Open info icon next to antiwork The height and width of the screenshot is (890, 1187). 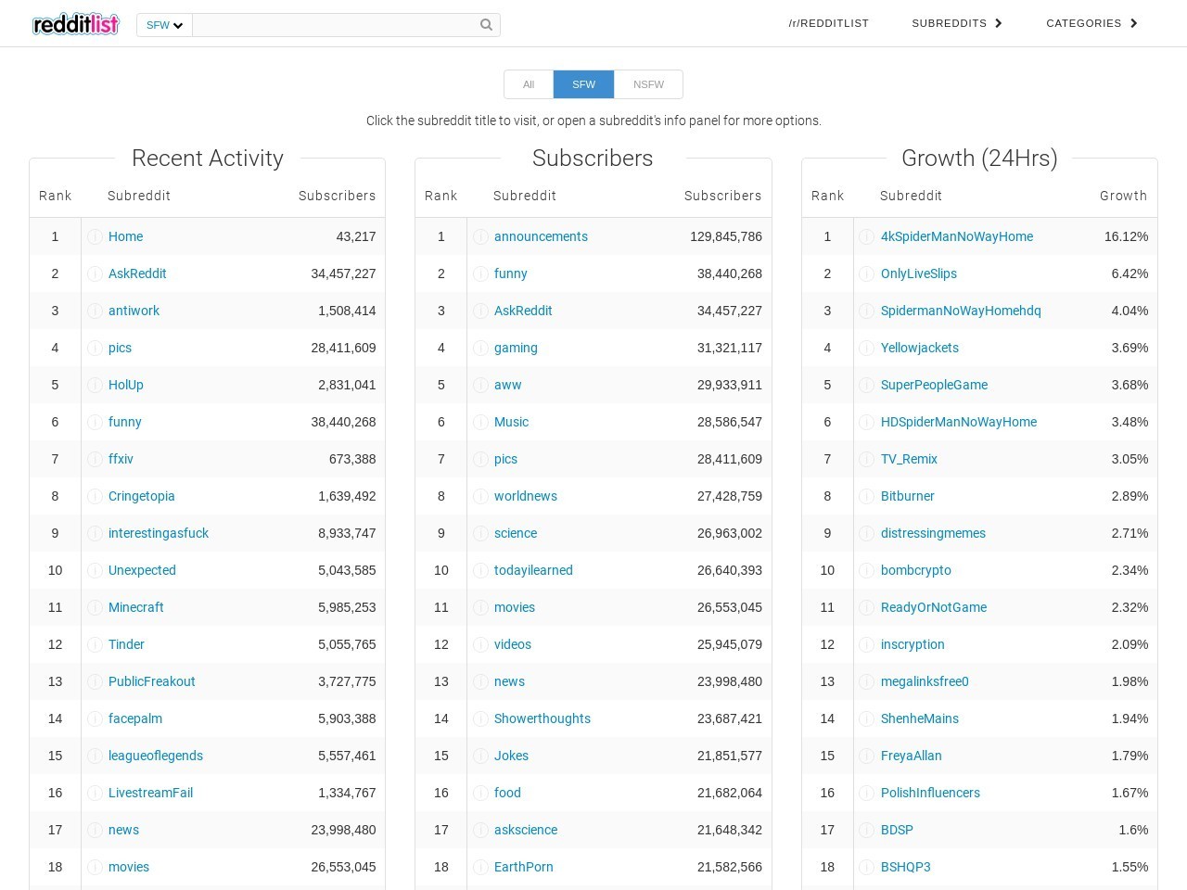tap(95, 311)
